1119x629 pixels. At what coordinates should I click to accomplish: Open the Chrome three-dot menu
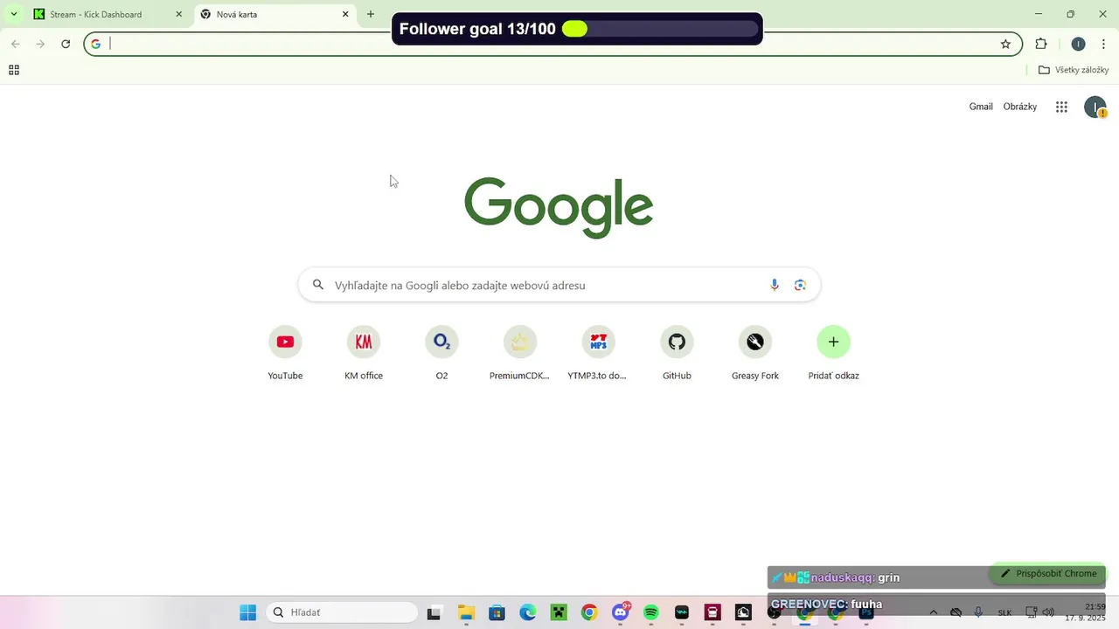click(1102, 44)
